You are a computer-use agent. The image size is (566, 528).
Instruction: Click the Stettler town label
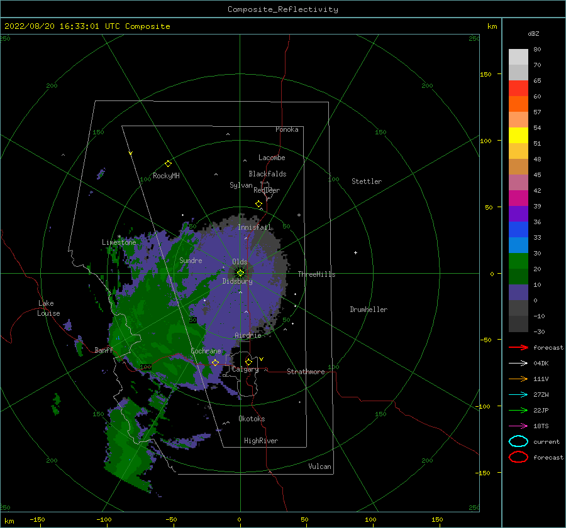(367, 181)
